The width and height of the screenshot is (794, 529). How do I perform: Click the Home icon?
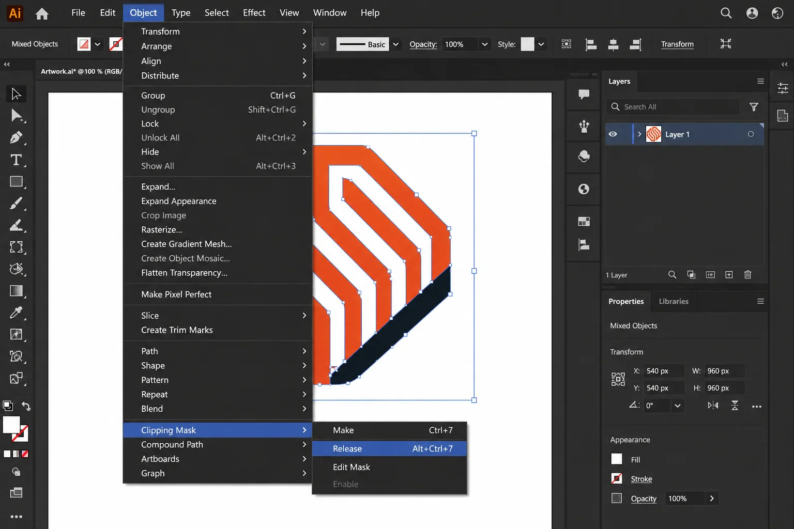[x=42, y=13]
